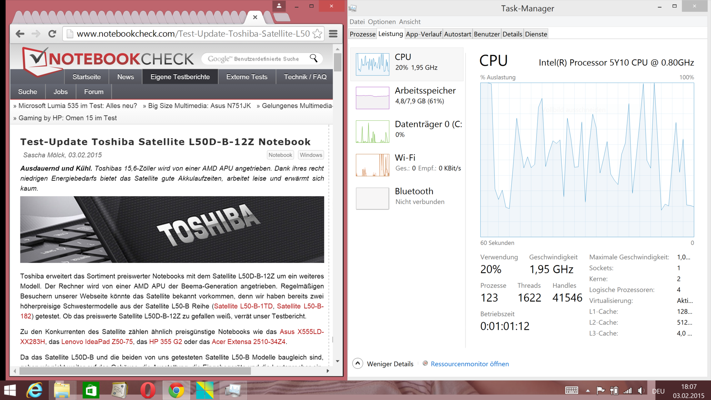Open Lenovo IdeaPad Z50-75 link
The width and height of the screenshot is (711, 400).
click(x=97, y=341)
